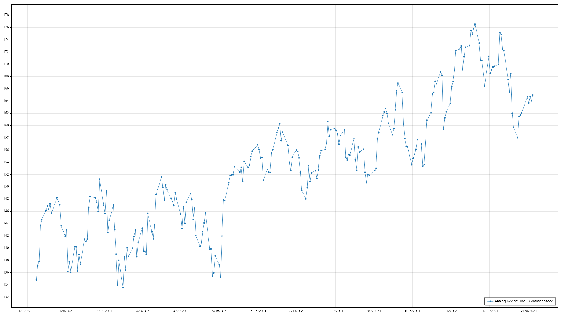This screenshot has width=562, height=316.
Task: Select the 132 y-axis label
Action: tap(6, 297)
